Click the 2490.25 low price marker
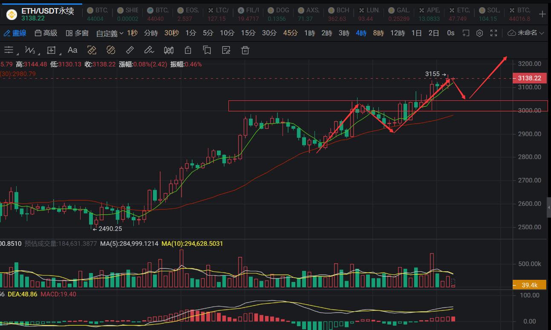Image resolution: width=551 pixels, height=330 pixels. point(107,228)
